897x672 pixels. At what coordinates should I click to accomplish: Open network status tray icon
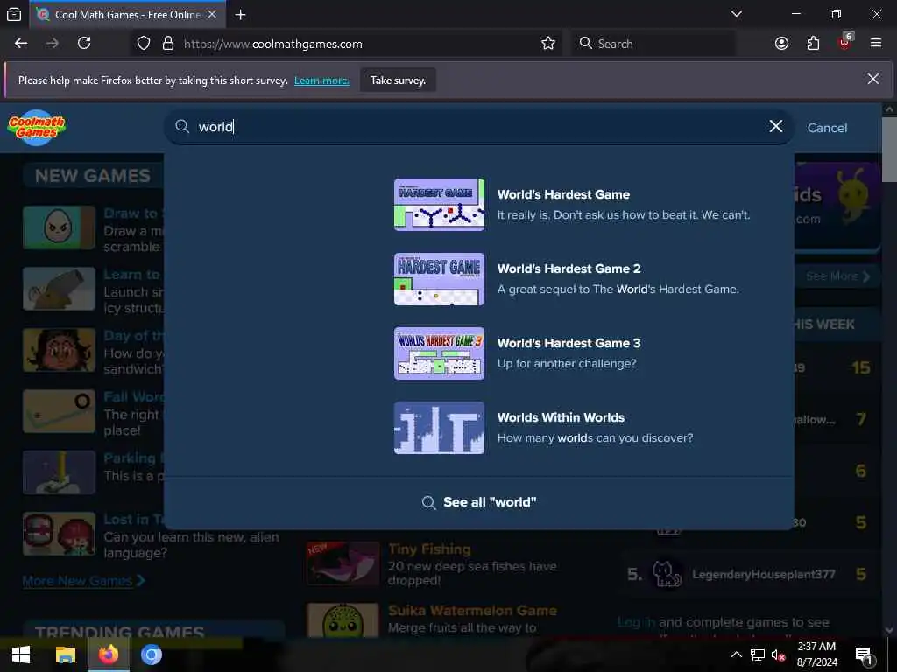[x=758, y=654]
